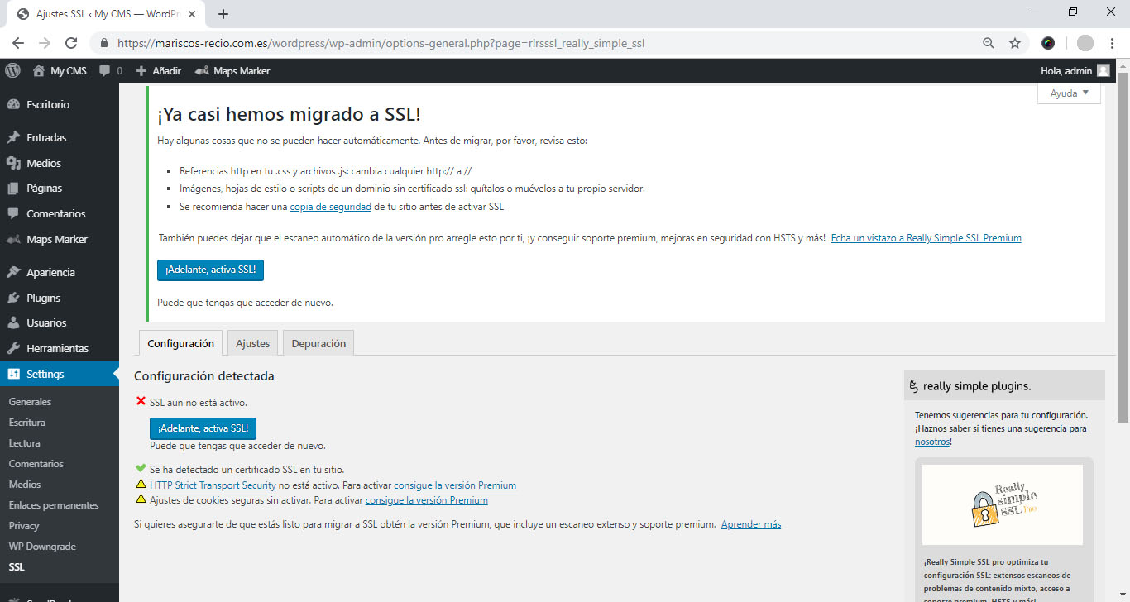Image resolution: width=1130 pixels, height=602 pixels.
Task: Open the Usuarios menu
Action: 60,323
